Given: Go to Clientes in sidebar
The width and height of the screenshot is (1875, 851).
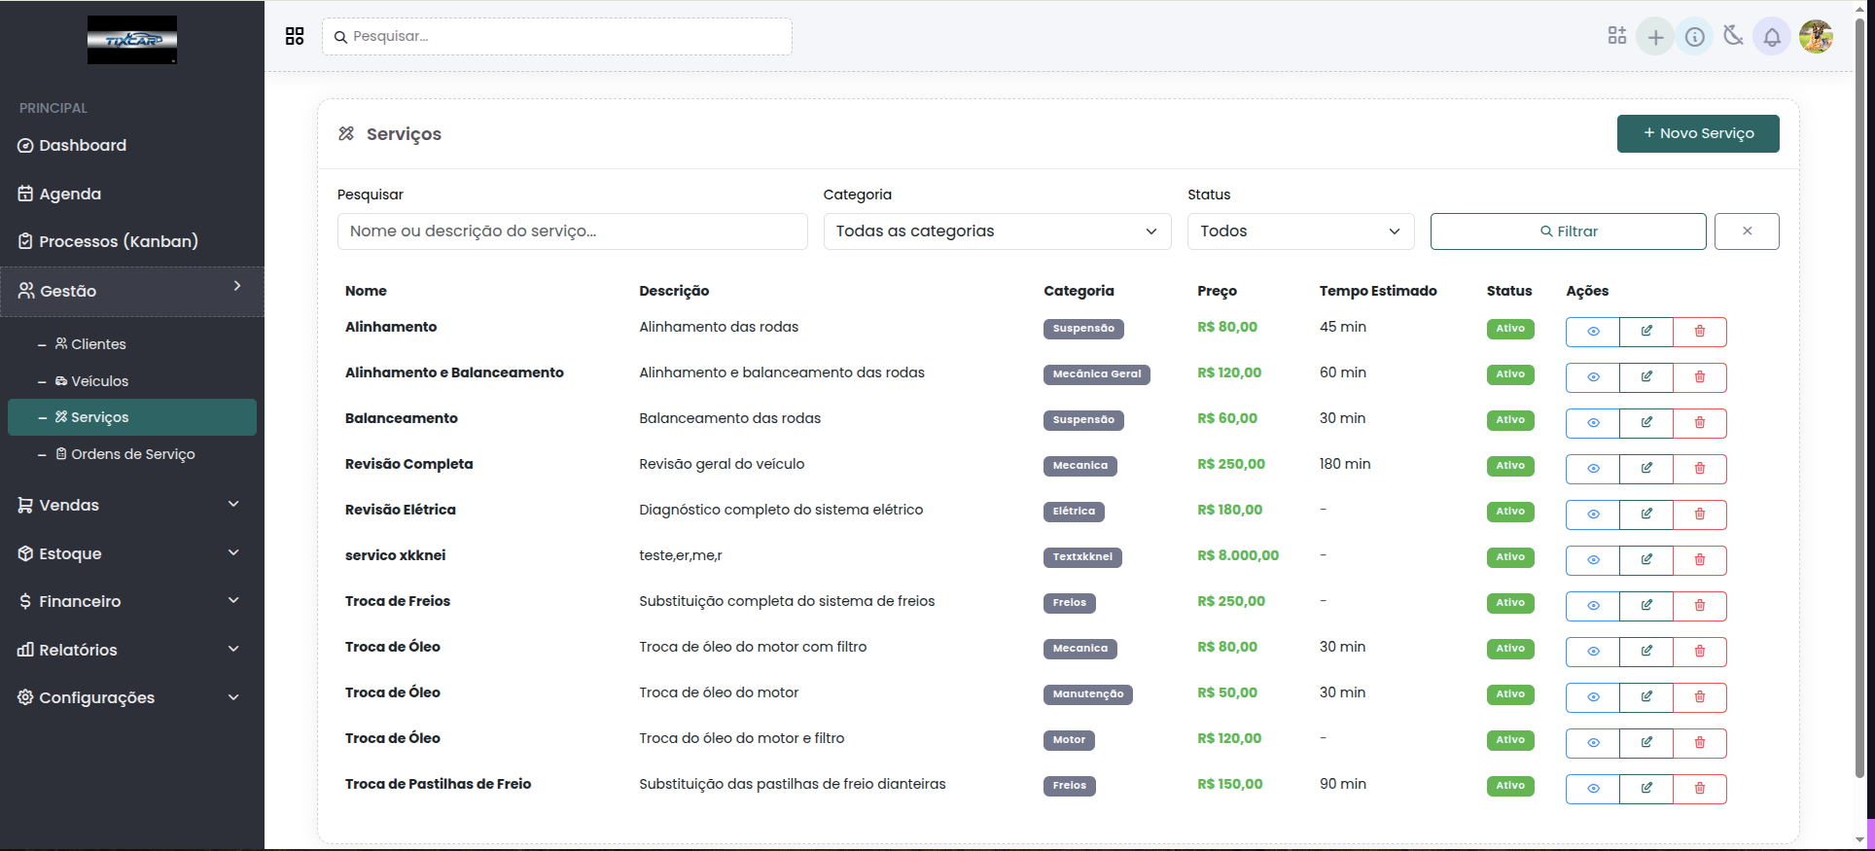Looking at the screenshot, I should pos(98,344).
